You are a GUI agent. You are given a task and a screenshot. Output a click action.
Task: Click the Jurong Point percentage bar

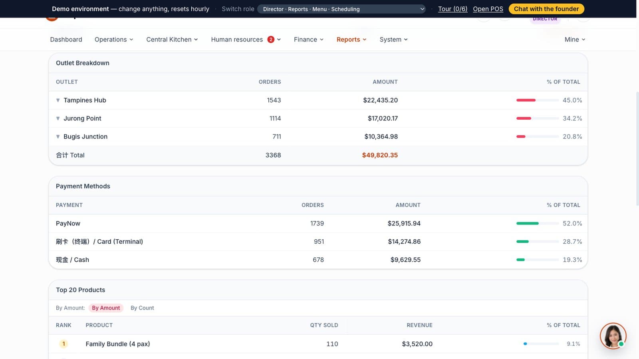point(538,118)
